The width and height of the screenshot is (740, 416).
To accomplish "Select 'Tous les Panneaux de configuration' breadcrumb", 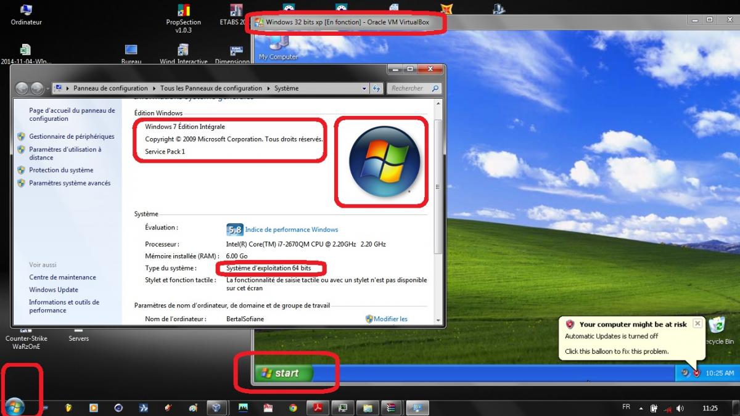I will coord(211,88).
